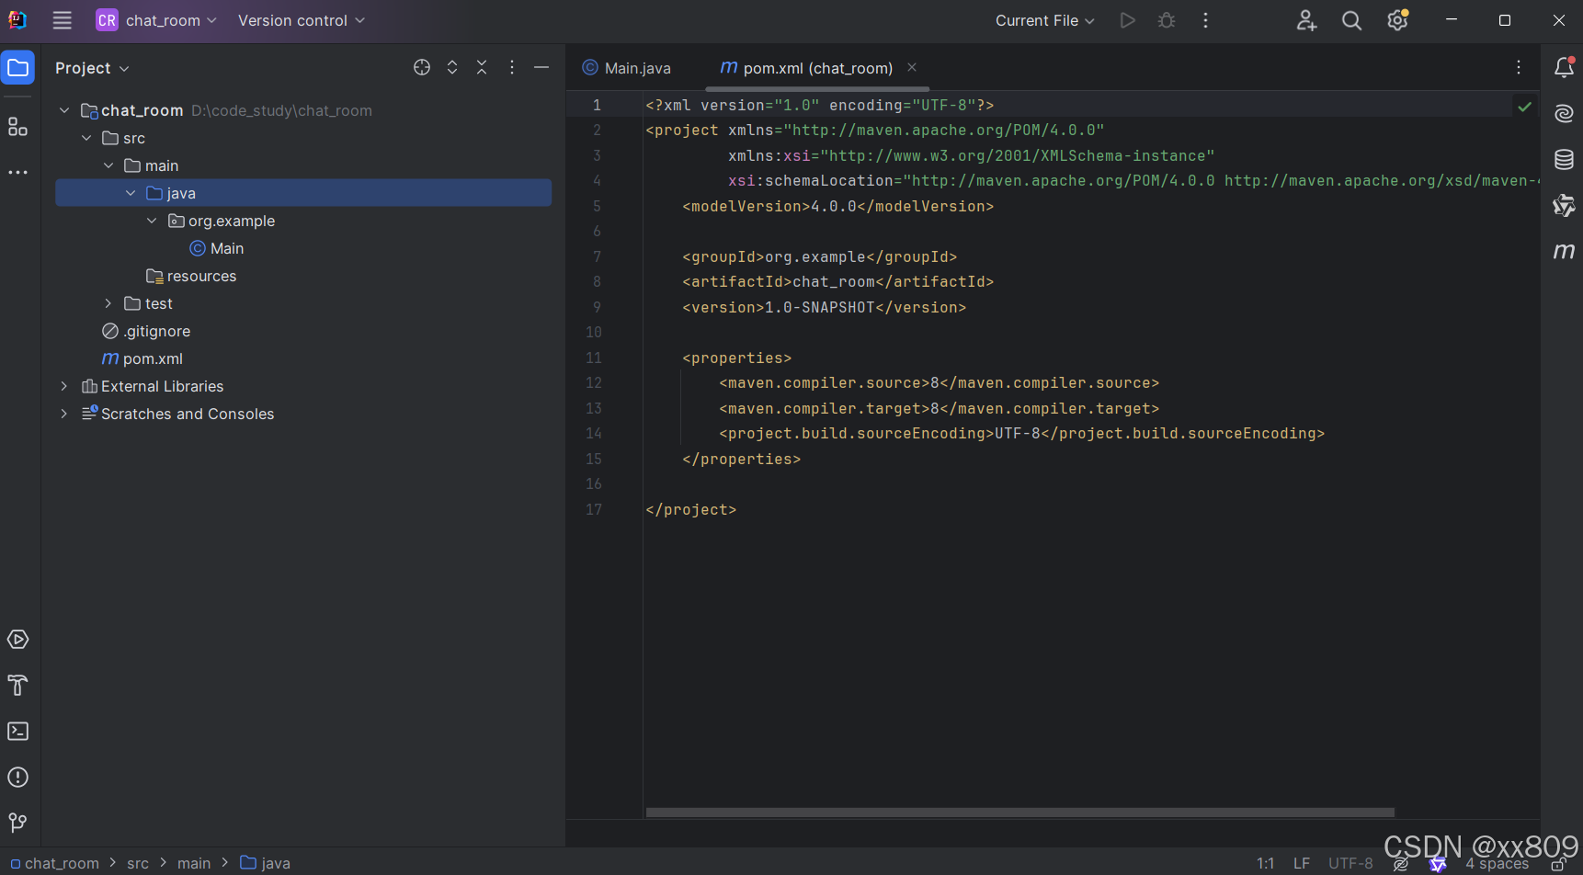Select pom.xml file in tree
The image size is (1583, 875).
pos(142,358)
